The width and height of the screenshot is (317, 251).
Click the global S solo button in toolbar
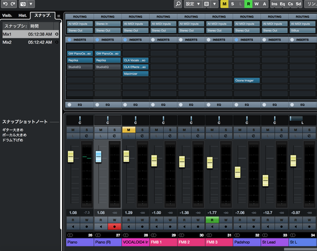[x=232, y=4]
